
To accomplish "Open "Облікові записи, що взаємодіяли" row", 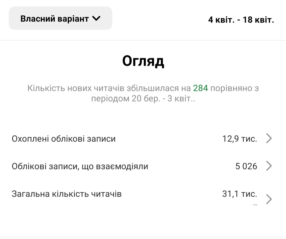I will [x=80, y=166].
